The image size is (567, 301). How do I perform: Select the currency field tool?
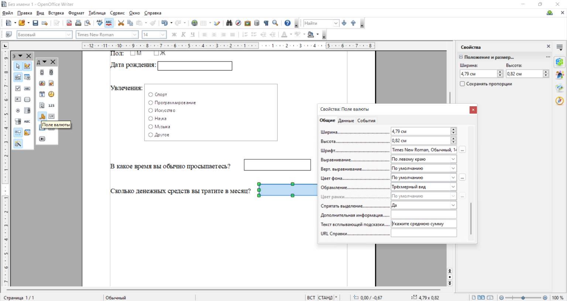coord(42,116)
